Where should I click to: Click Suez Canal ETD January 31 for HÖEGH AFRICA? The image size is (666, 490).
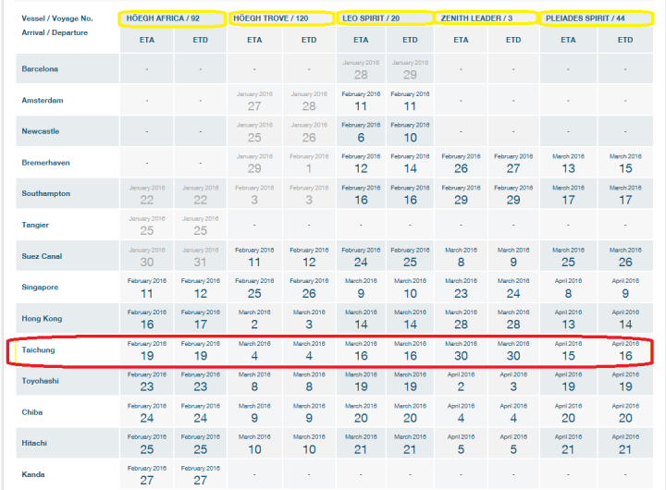tap(201, 257)
